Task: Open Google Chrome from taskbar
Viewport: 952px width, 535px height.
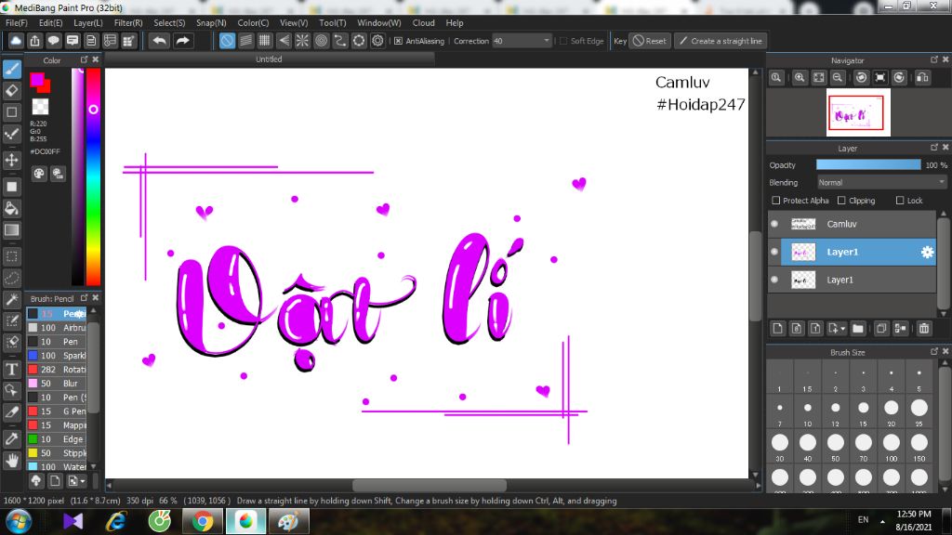Action: pos(202,521)
